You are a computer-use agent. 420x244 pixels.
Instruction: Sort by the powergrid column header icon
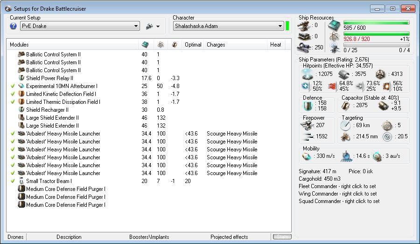coord(161,45)
